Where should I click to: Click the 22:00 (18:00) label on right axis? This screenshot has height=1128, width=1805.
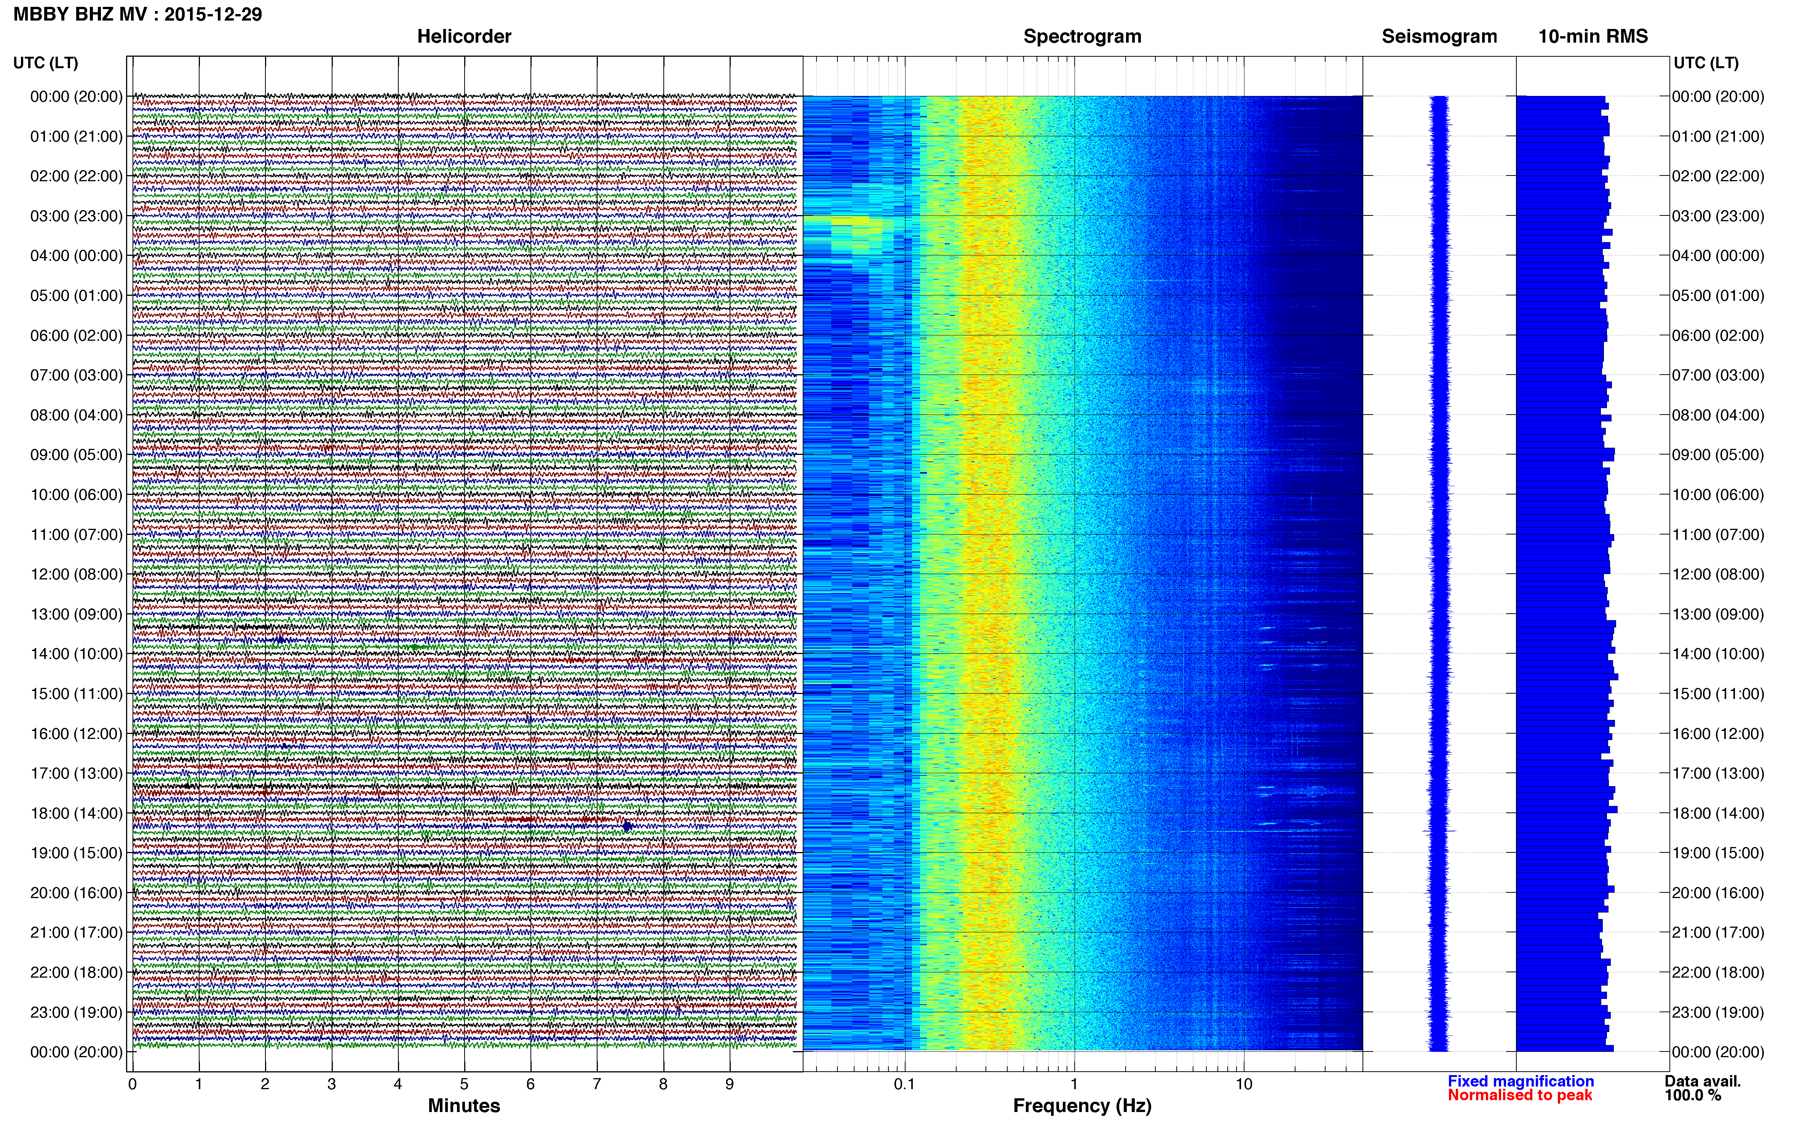[1718, 973]
